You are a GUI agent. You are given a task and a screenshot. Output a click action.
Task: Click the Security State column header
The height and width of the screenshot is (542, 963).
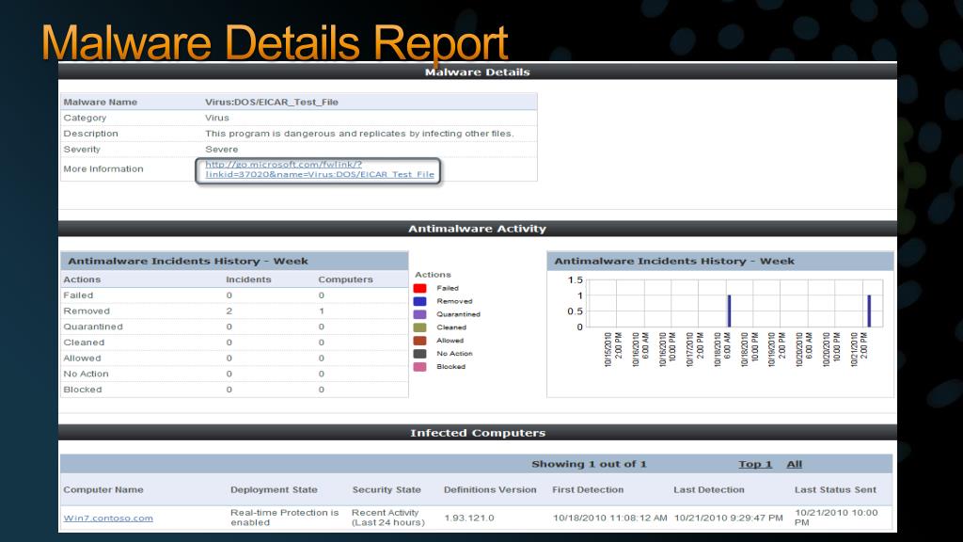click(x=387, y=489)
